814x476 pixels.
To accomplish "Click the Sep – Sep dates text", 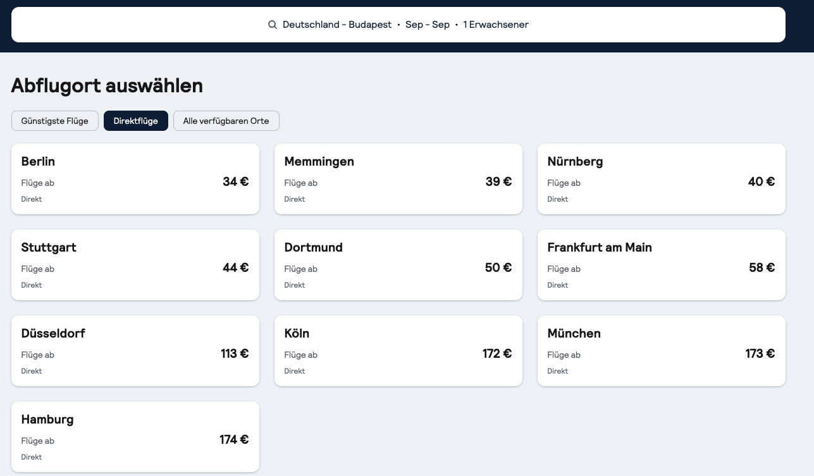I will (428, 25).
